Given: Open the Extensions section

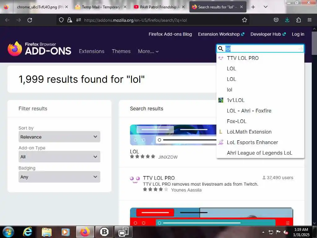Looking at the screenshot, I should [x=92, y=51].
